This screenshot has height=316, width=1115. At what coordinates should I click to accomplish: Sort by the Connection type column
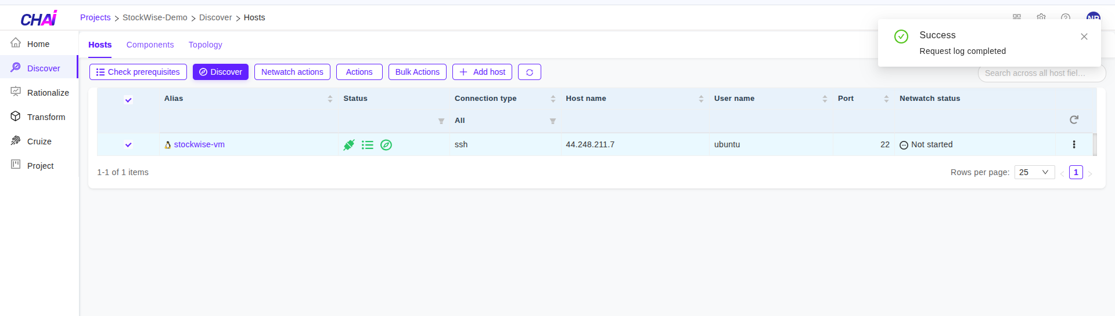(x=553, y=99)
